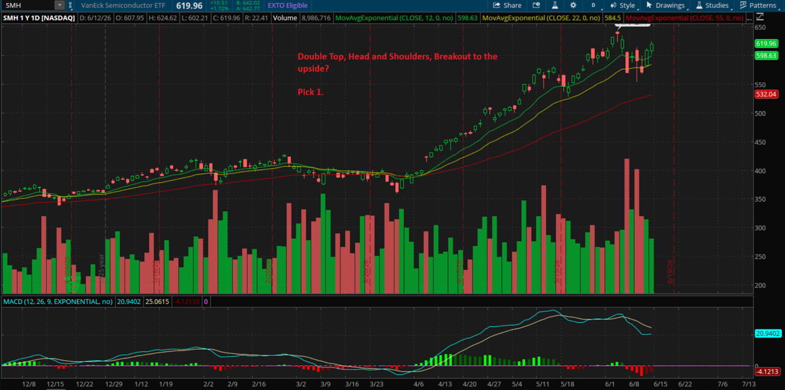Open the Studies menu
785x390 pixels.
coord(712,5)
